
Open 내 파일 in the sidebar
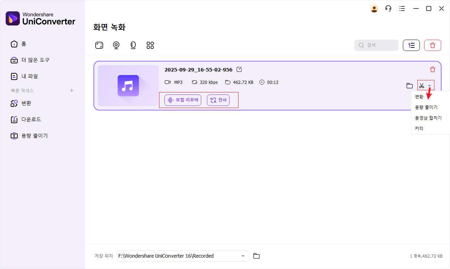coord(30,76)
